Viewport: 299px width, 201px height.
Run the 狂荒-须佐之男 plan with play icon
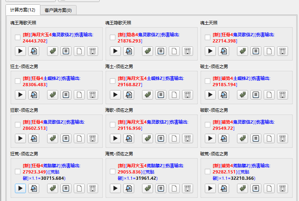(x=20, y=188)
